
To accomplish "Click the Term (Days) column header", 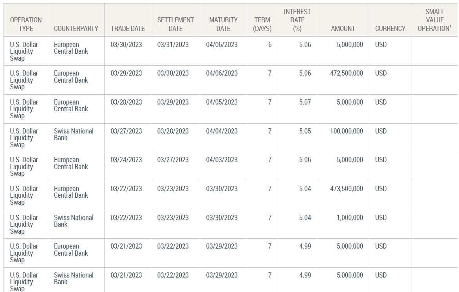I will (262, 24).
